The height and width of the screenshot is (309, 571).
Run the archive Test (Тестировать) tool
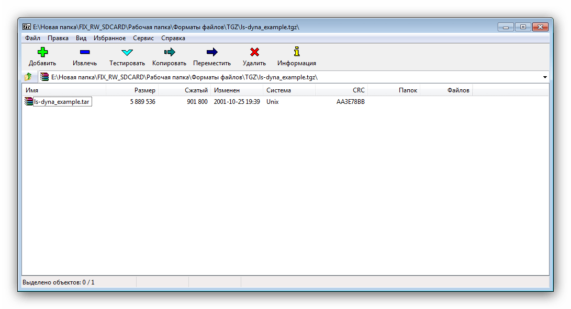(127, 52)
